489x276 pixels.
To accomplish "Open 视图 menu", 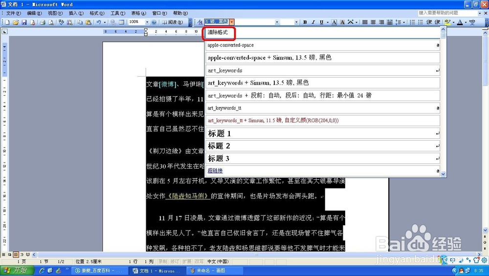I will tap(55, 13).
